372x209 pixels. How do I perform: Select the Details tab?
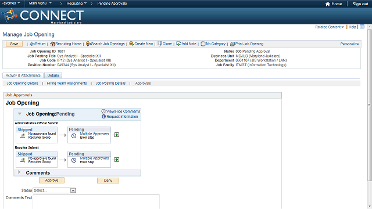pyautogui.click(x=53, y=75)
